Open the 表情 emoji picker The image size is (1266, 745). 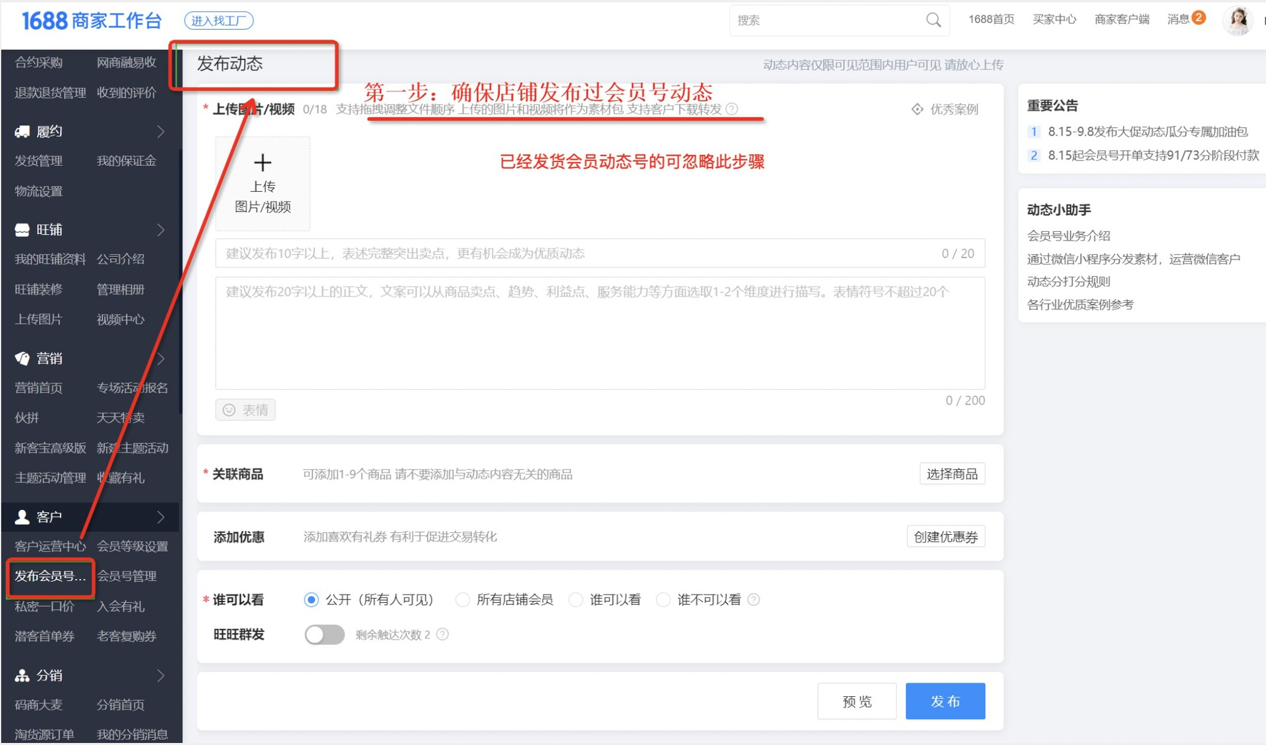coord(245,410)
